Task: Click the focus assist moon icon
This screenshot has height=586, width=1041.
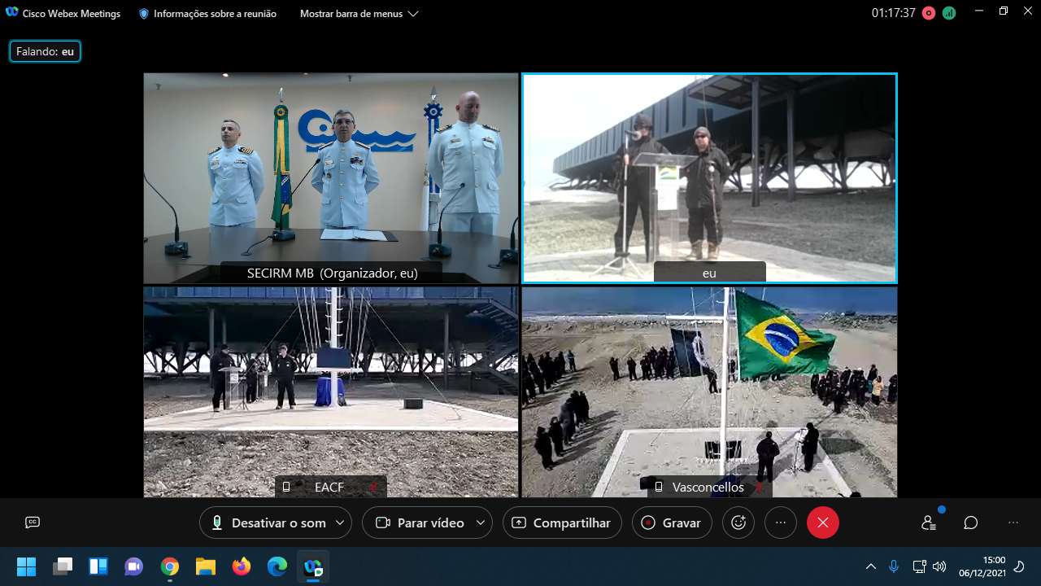Action: 1020,566
